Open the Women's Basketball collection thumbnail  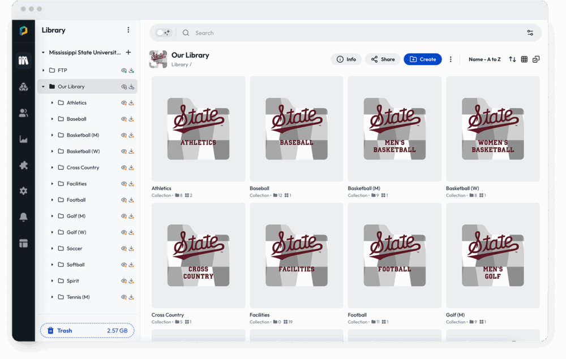point(493,129)
